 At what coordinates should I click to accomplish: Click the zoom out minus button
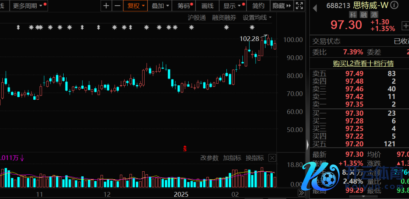click(117, 6)
